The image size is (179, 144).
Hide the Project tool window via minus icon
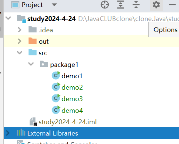[172, 5]
